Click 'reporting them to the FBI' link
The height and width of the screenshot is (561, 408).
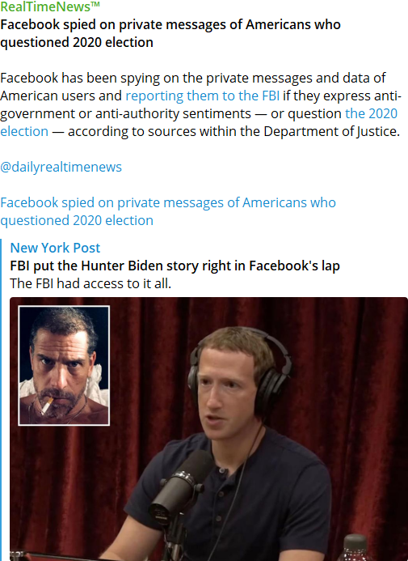tap(203, 96)
